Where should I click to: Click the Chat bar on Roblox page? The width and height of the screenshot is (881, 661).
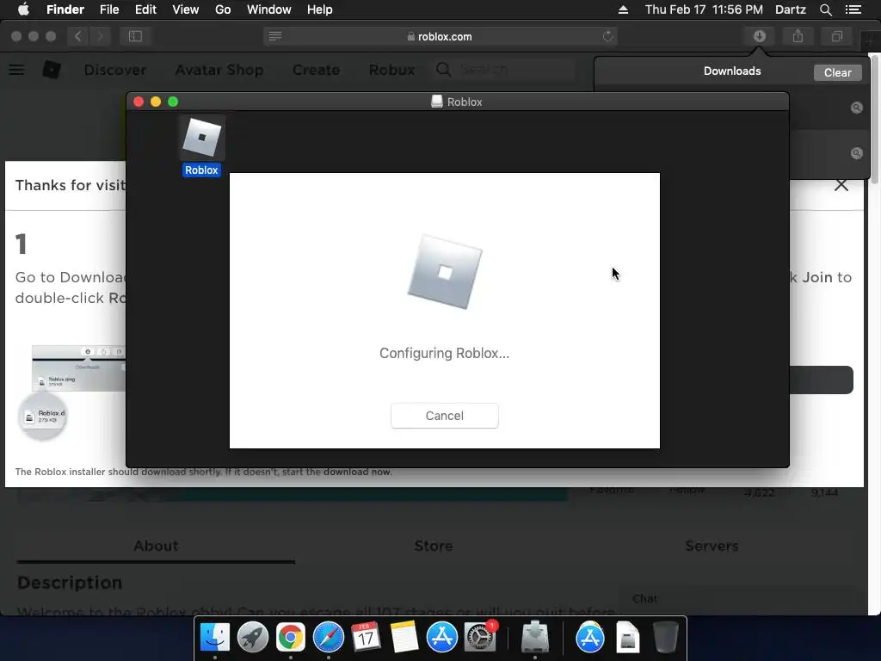pos(736,599)
